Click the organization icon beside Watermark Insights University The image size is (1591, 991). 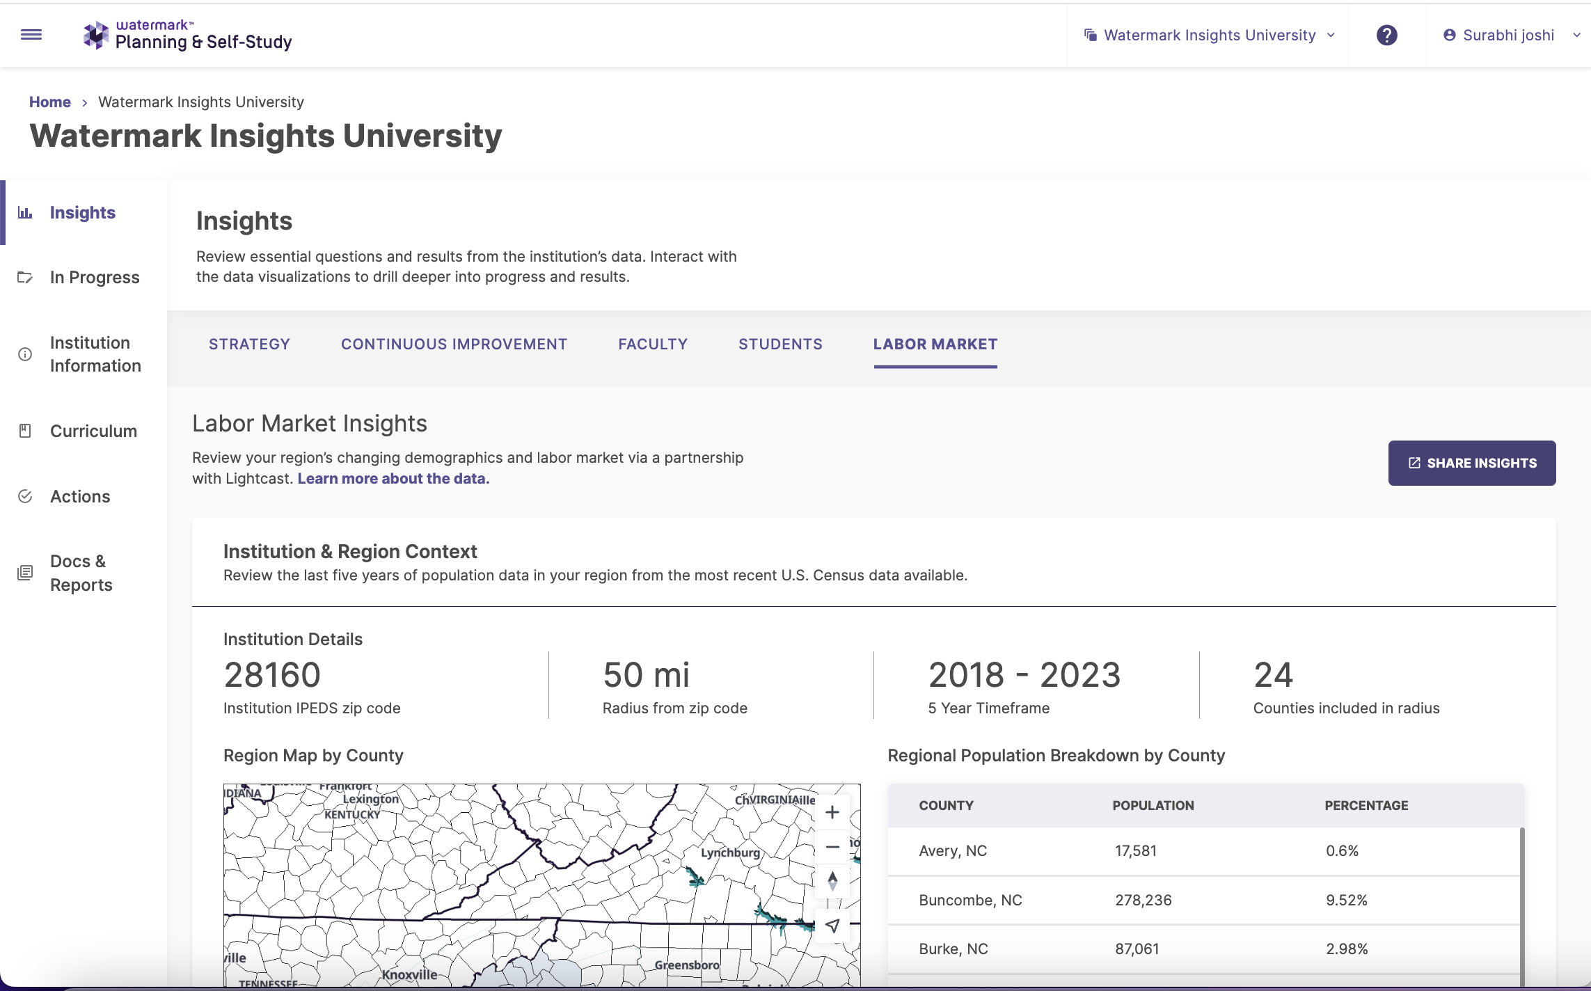(x=1091, y=35)
